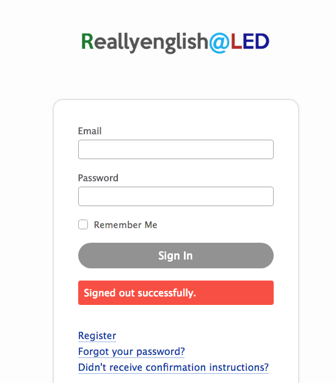
Task: Click the Sign In text on button
Action: [175, 256]
